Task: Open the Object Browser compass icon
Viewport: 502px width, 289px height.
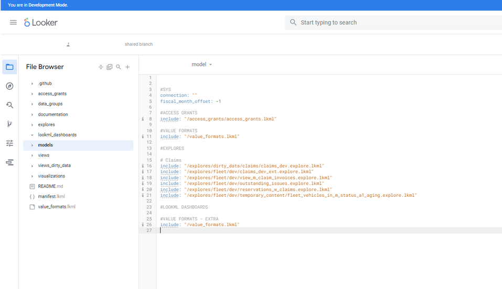Action: coord(9,86)
